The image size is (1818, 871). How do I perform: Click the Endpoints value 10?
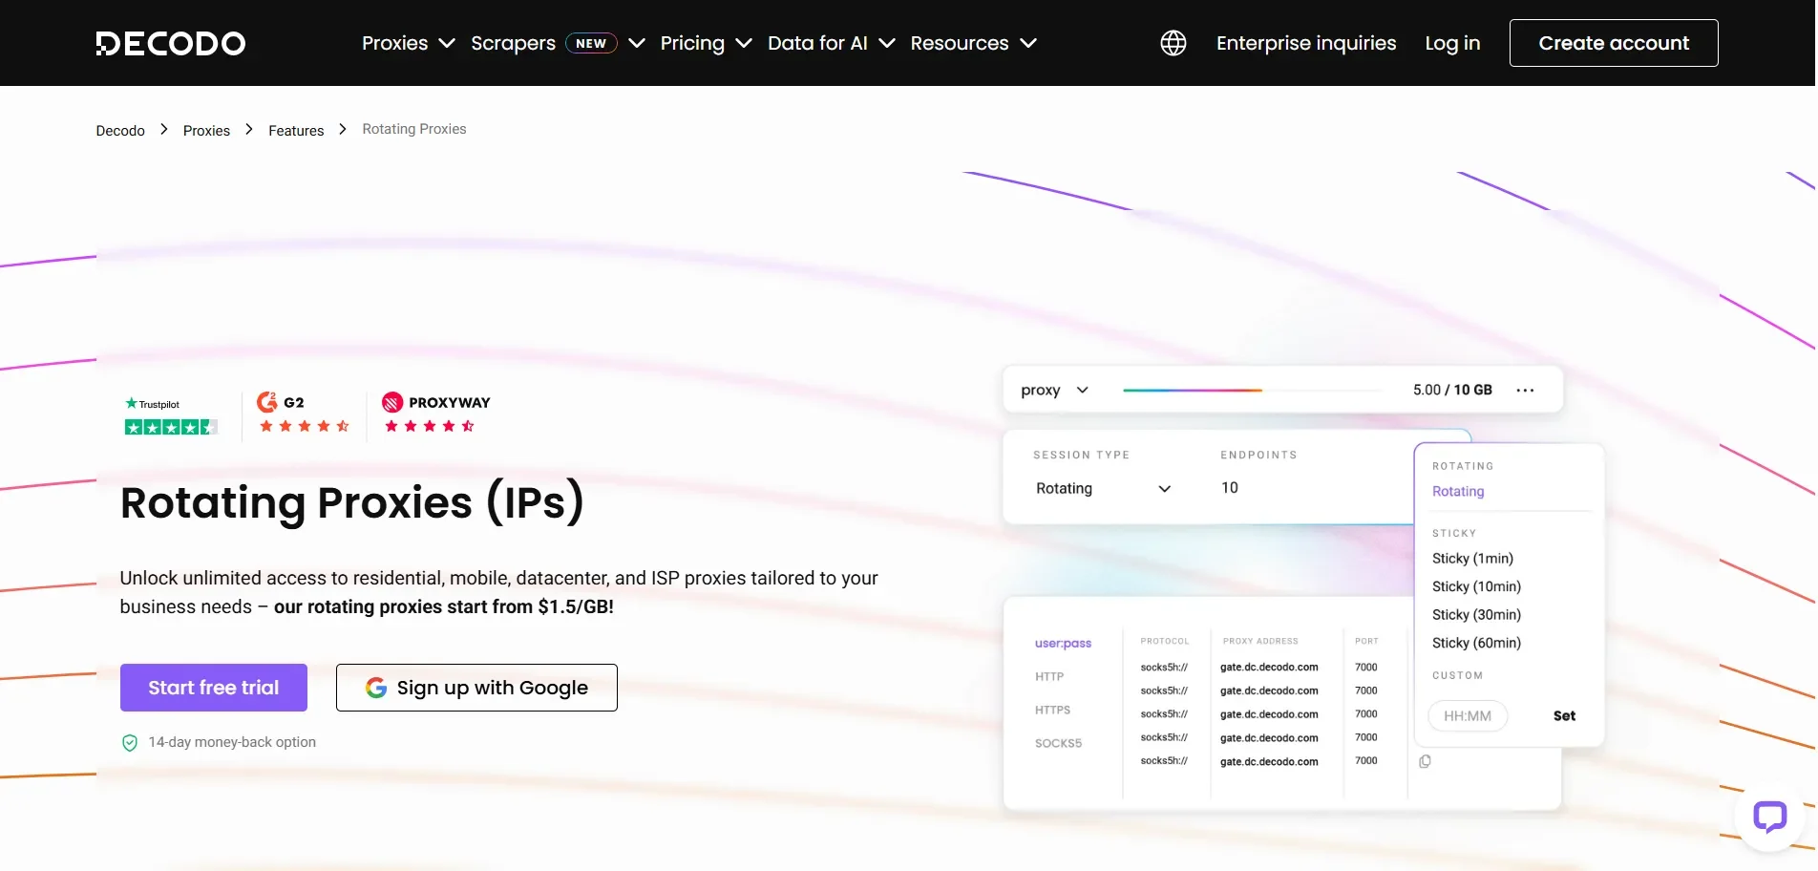pyautogui.click(x=1229, y=488)
